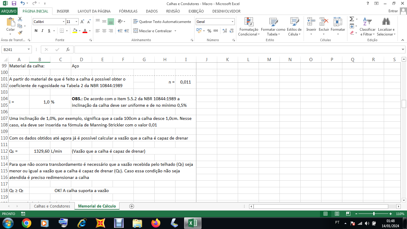The image size is (407, 229).
Task: Click Formatação Condicional button
Action: pos(249,27)
